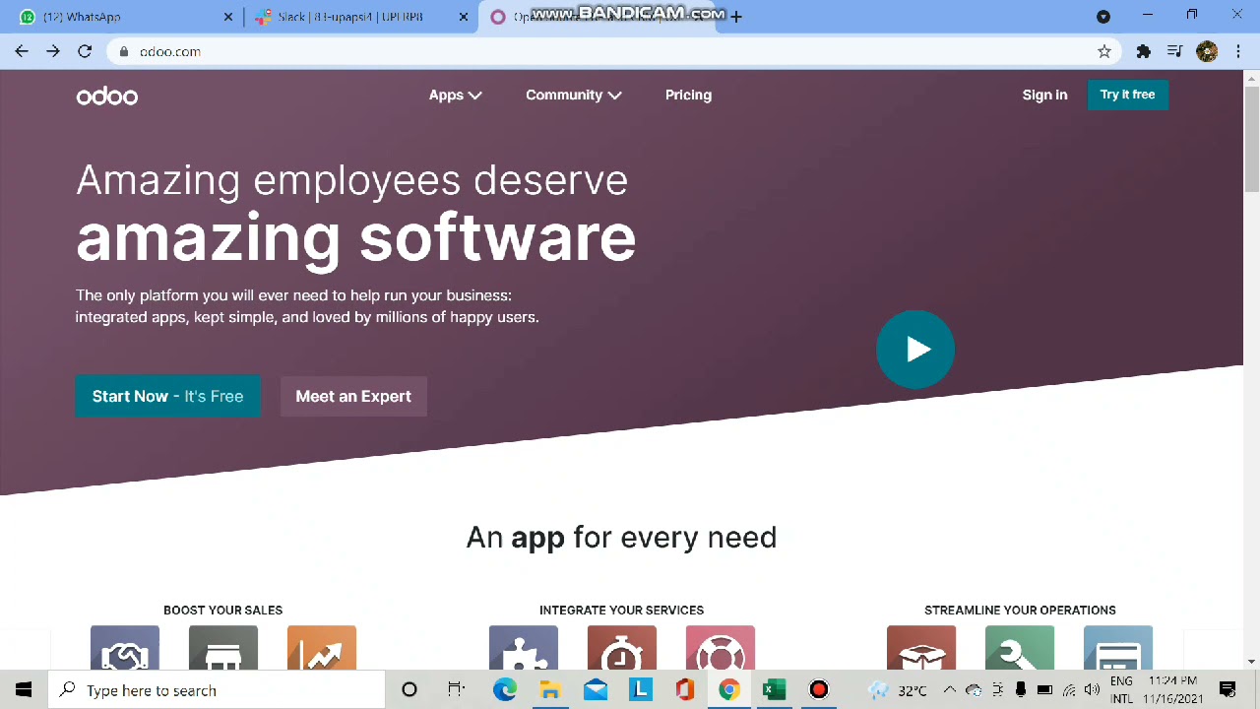This screenshot has width=1260, height=709.
Task: Open the Helpdesk lifebuoy app icon
Action: pos(721,648)
